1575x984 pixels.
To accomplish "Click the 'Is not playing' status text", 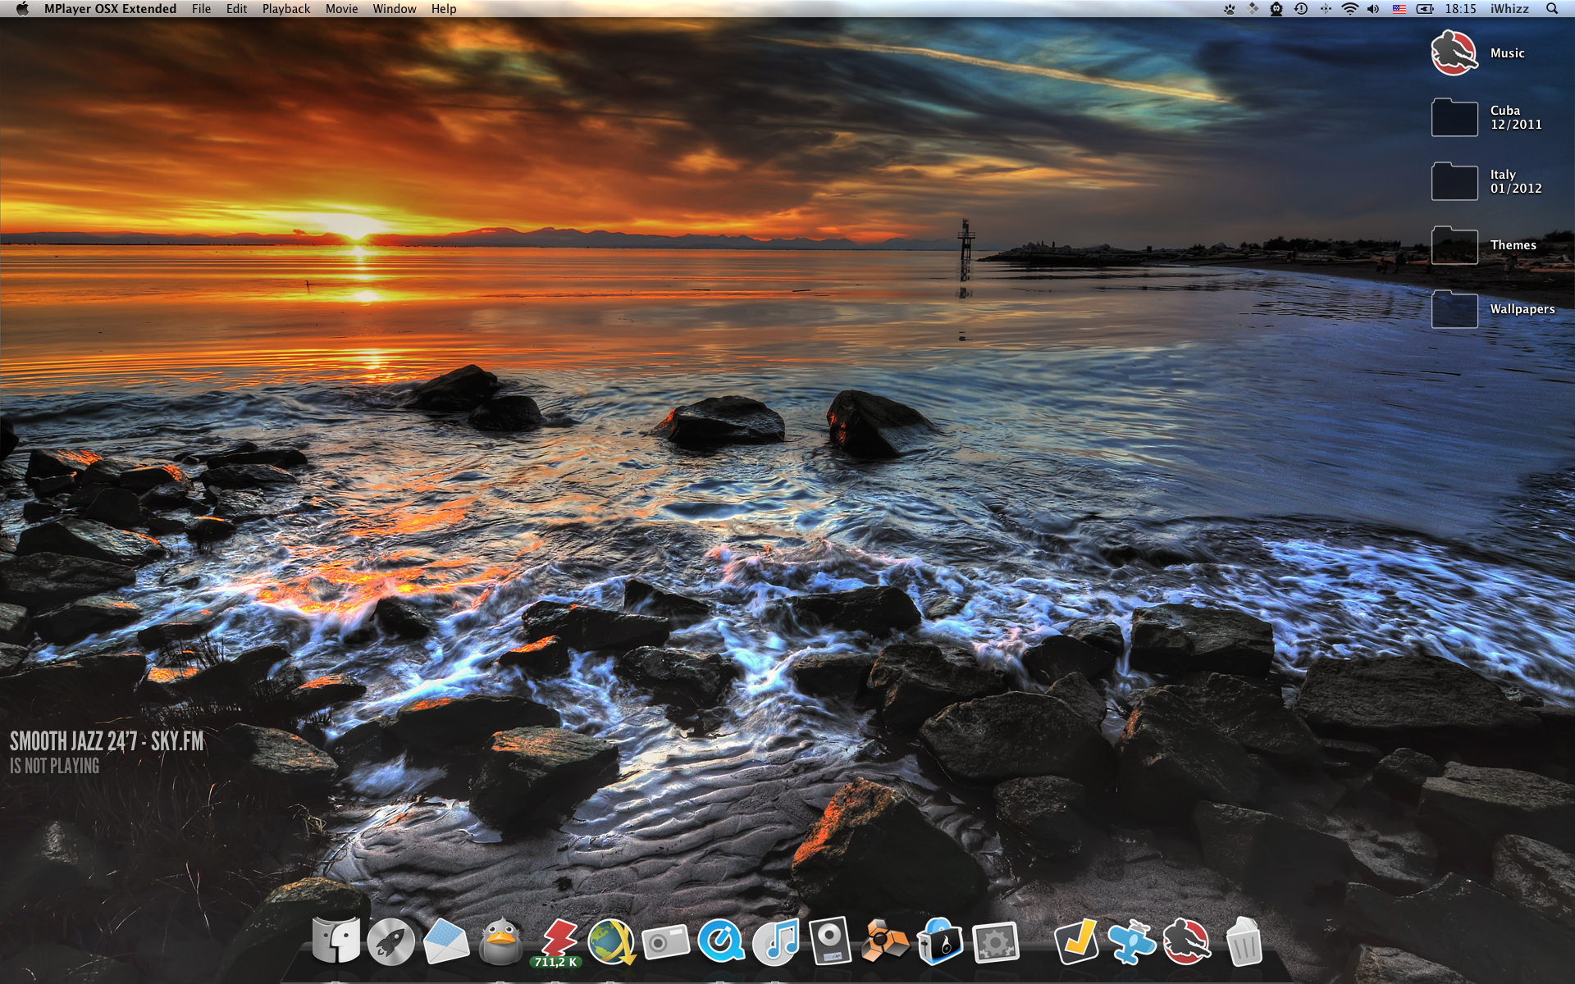I will tap(54, 766).
